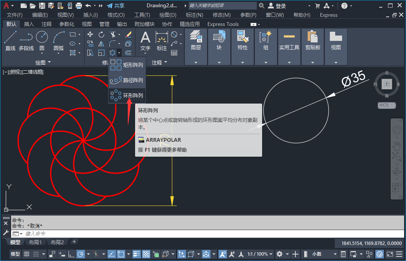Toggle polar tracking in status bar
The image size is (406, 261).
coord(81,254)
